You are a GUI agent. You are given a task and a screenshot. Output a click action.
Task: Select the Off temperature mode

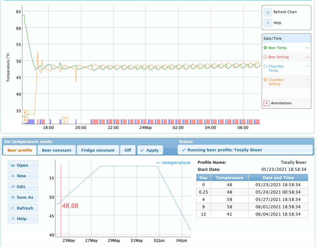coord(128,150)
